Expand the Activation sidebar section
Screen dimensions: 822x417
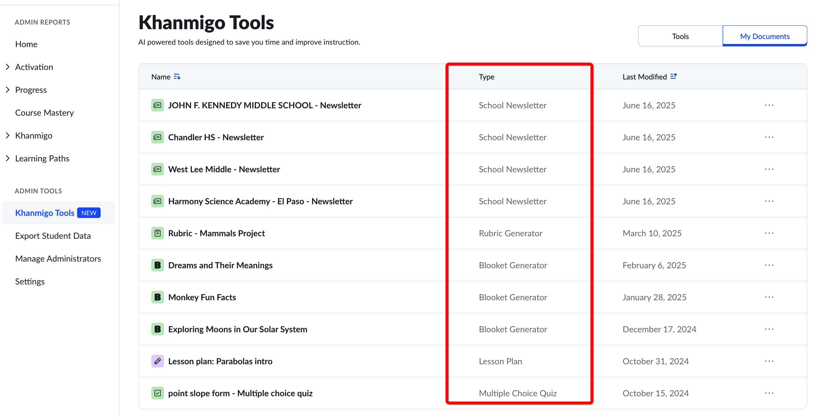pos(8,67)
